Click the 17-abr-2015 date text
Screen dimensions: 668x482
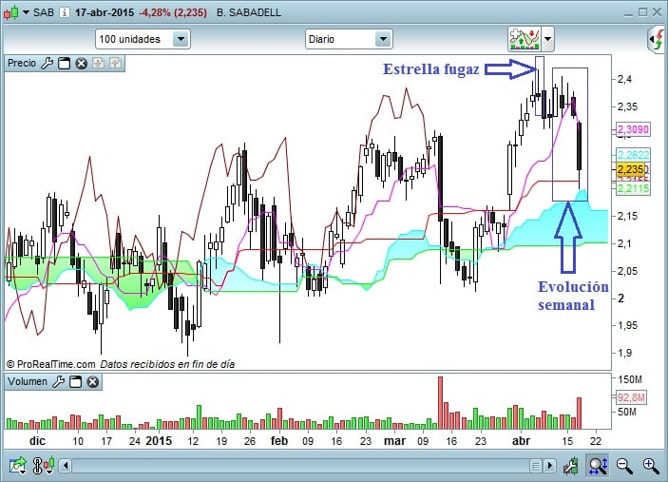tap(105, 12)
